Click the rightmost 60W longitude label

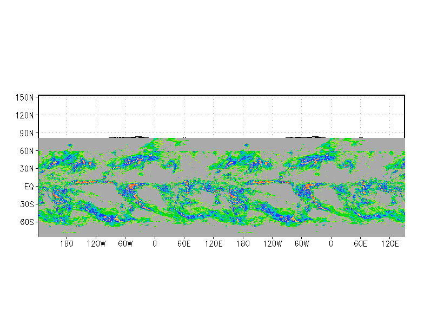pos(302,244)
